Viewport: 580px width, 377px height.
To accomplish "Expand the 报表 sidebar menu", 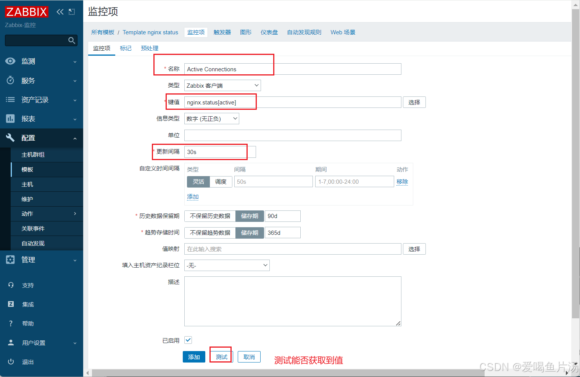I will pyautogui.click(x=75, y=119).
